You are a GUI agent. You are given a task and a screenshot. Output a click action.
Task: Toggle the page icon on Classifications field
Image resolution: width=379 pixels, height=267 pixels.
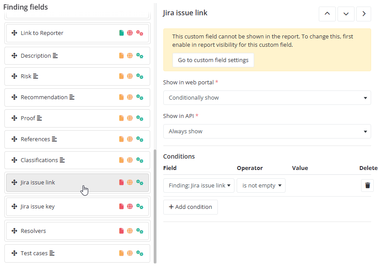click(121, 160)
